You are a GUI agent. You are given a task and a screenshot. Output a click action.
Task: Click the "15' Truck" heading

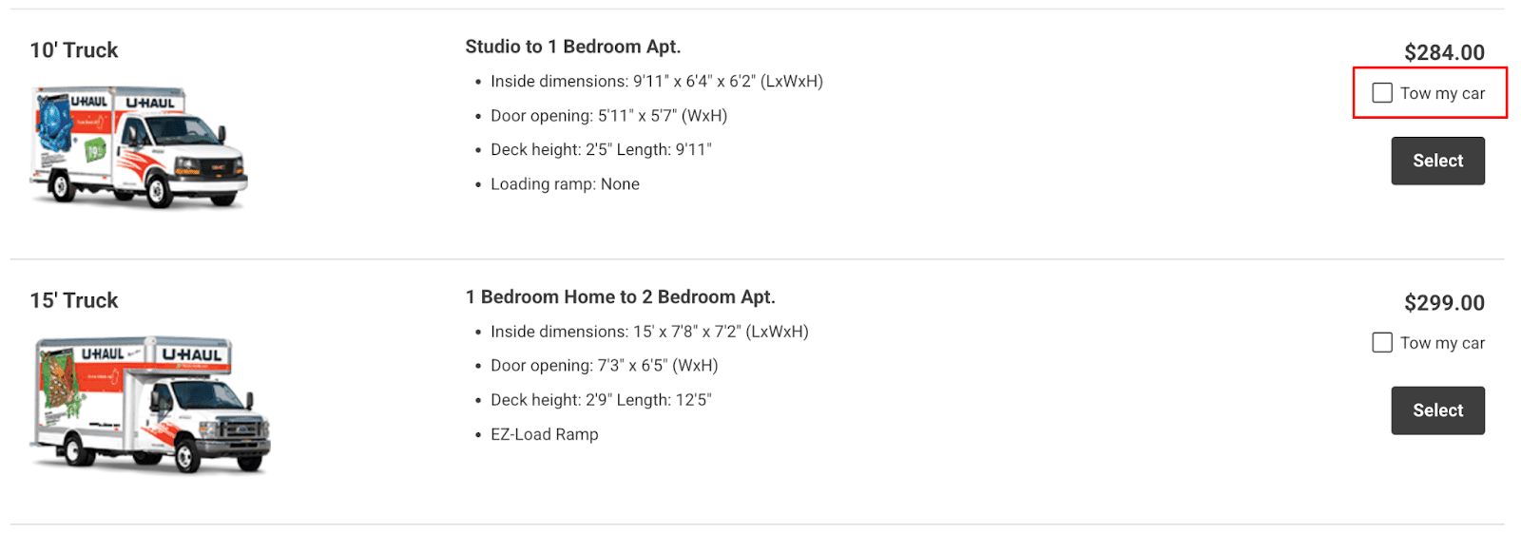(74, 301)
